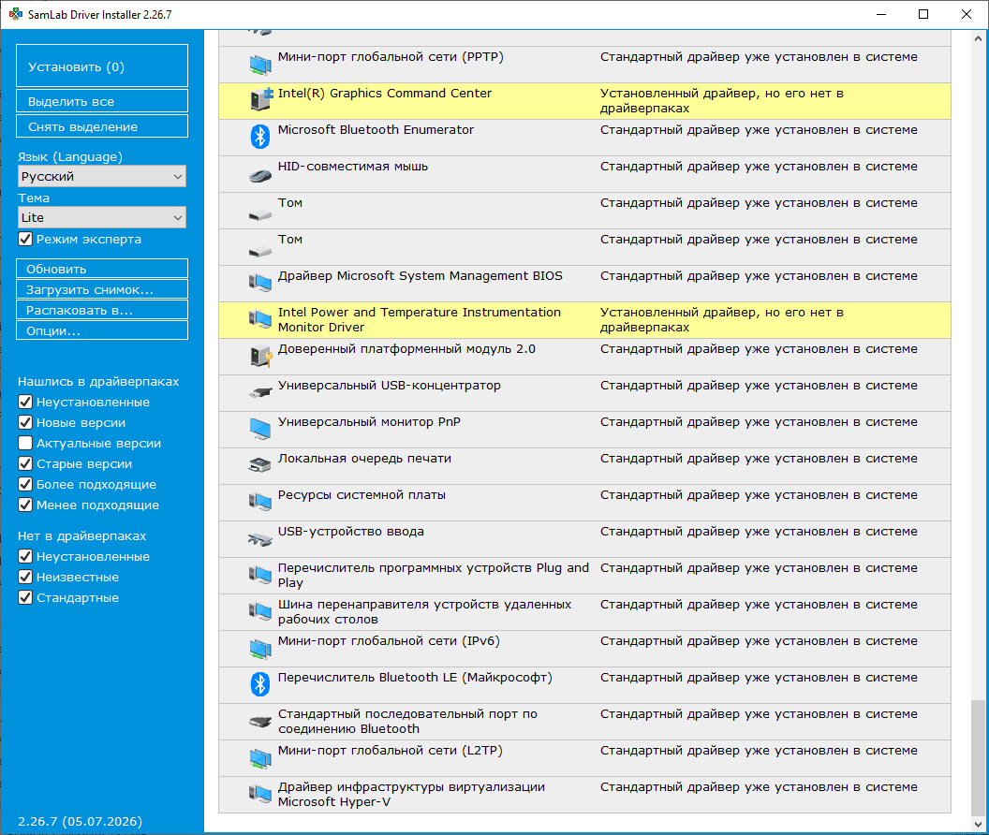Image resolution: width=989 pixels, height=835 pixels.
Task: Click the Универсальный монитор PnP icon
Action: (x=259, y=429)
